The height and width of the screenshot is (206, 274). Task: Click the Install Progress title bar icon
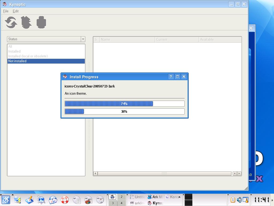[65, 76]
